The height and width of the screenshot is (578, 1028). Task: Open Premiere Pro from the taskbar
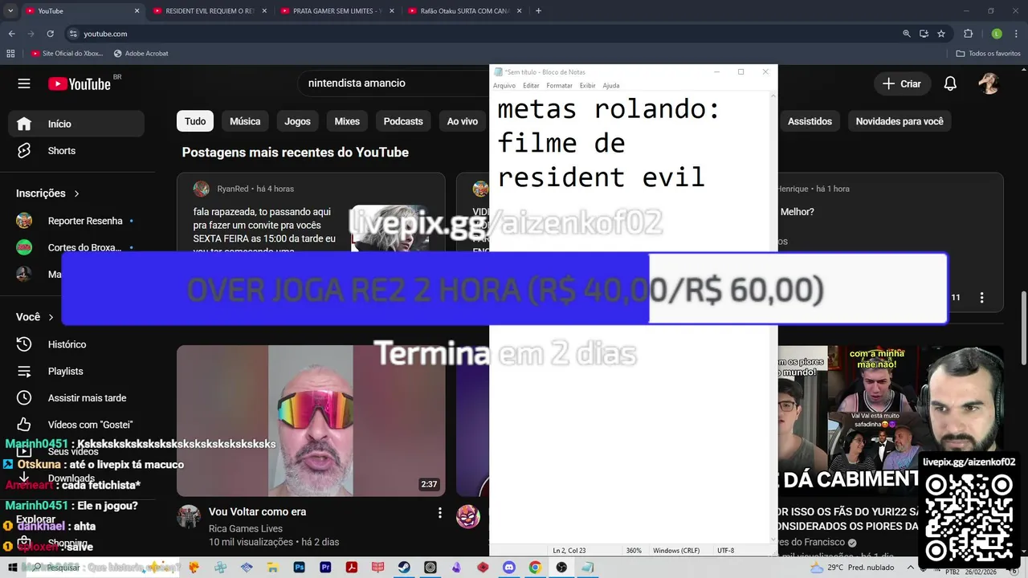pyautogui.click(x=325, y=567)
